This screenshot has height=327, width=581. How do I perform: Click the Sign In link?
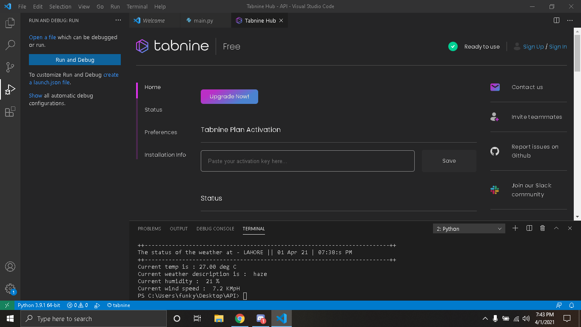558,47
